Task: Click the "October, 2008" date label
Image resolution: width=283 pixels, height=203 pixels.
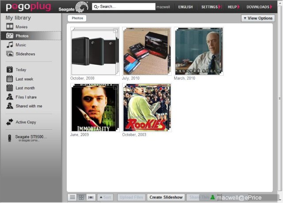Action: click(x=82, y=78)
